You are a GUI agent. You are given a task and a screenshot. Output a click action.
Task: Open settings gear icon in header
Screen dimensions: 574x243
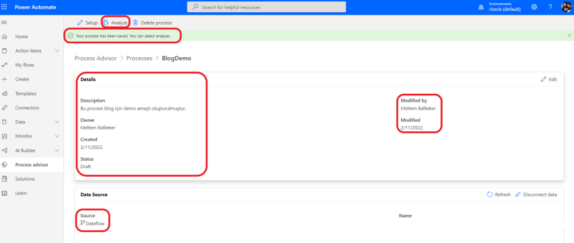point(534,7)
